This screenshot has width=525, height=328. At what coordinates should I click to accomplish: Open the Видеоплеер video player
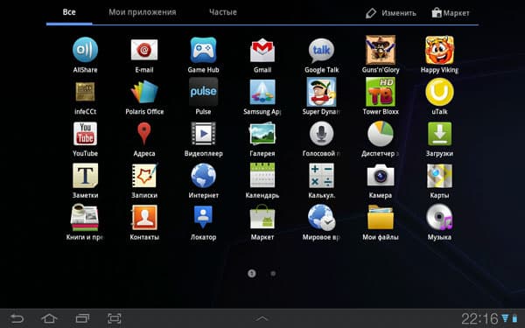[x=203, y=134]
